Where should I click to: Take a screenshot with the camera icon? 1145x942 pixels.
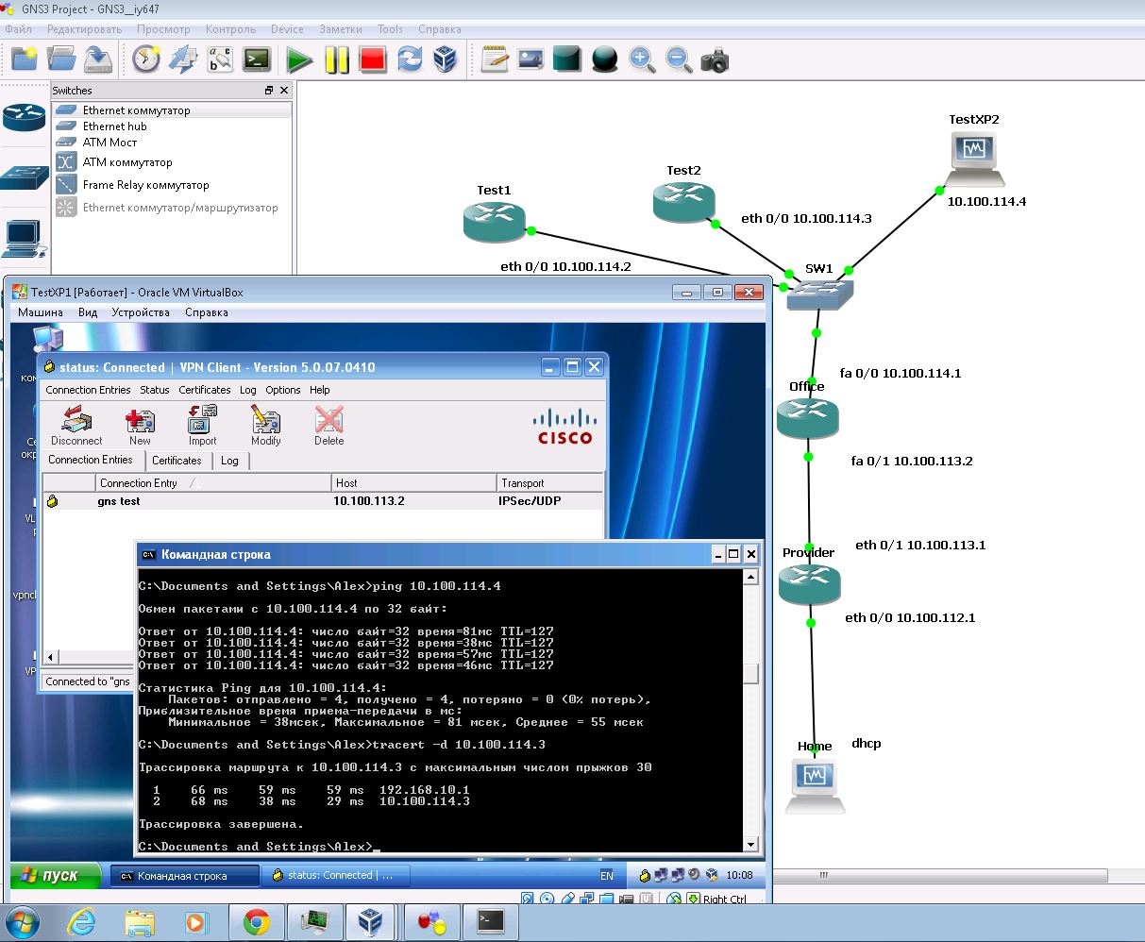715,60
